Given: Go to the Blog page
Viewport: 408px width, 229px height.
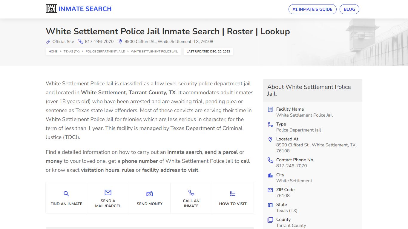Looking at the screenshot, I should [349, 9].
